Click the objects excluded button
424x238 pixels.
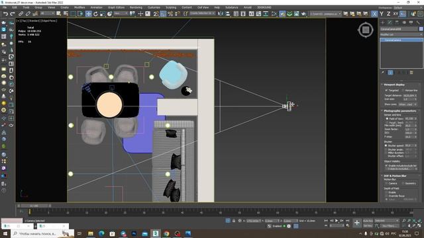click(401, 169)
